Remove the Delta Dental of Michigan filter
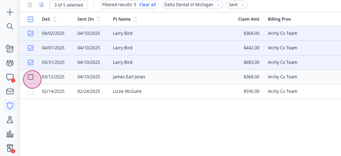341x156 pixels. 218,5
